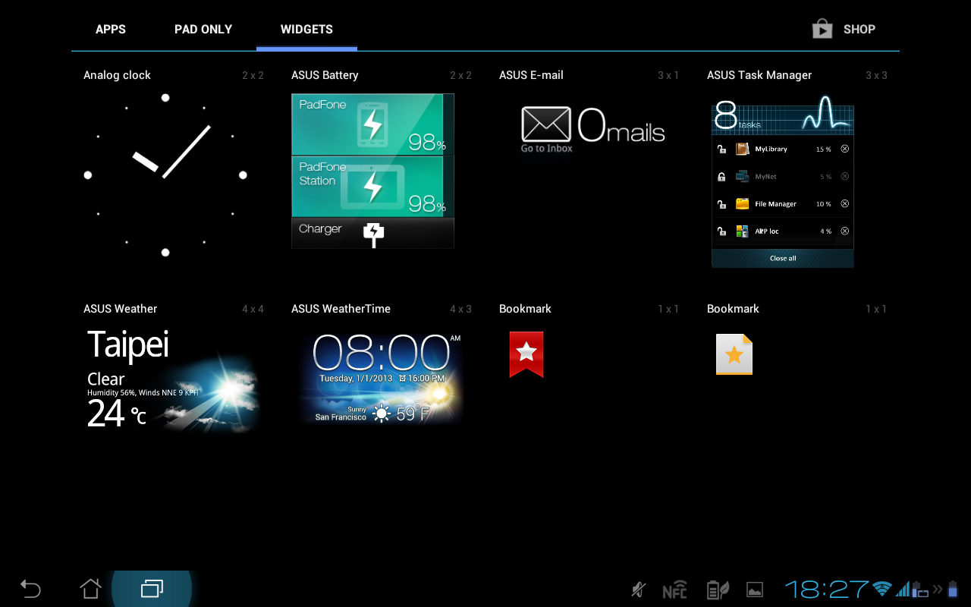Pick the red Bookmark ribbon icon
971x607 pixels.
click(526, 354)
